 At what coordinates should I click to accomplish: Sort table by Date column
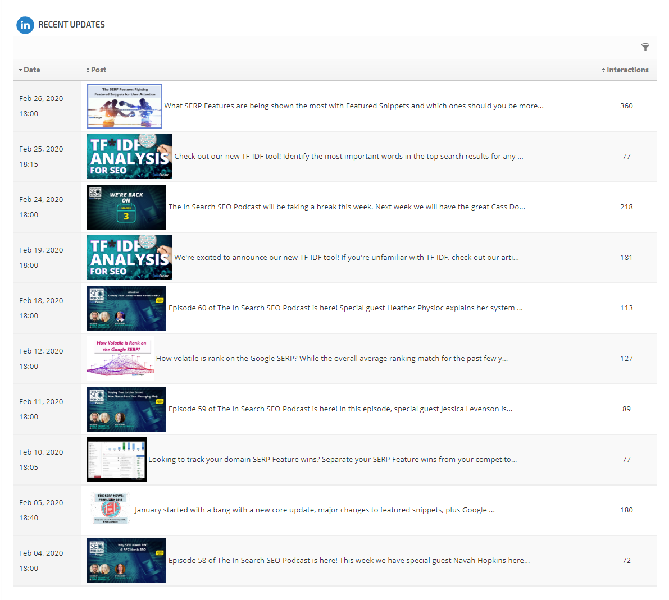coord(31,70)
